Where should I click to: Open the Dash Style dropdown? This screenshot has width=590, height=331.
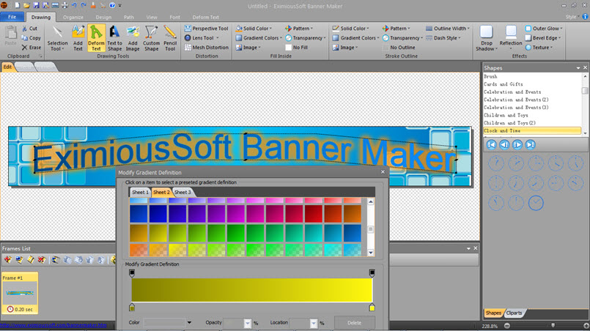click(x=443, y=38)
